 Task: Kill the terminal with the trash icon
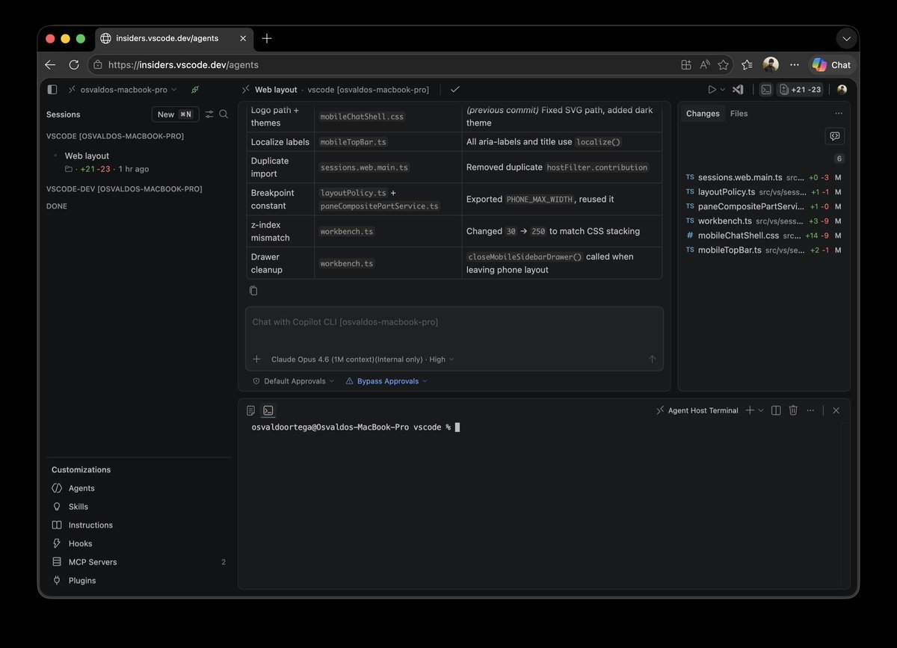click(x=793, y=410)
